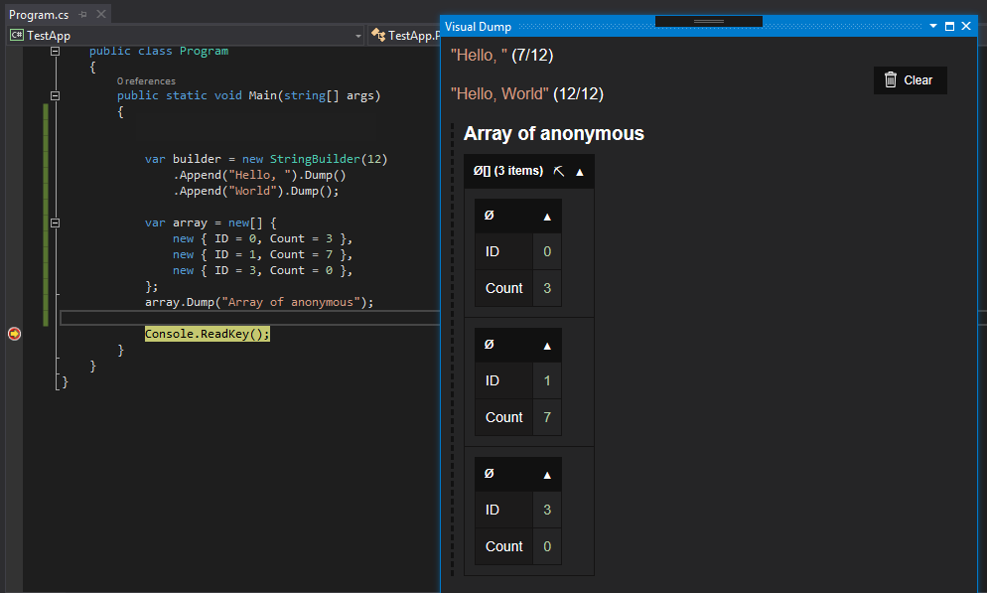Click the array.Dump("Array of anonymous") line
This screenshot has width=987, height=593.
click(x=259, y=302)
